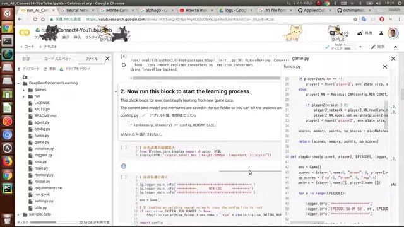Add a code cell button

click(x=27, y=47)
